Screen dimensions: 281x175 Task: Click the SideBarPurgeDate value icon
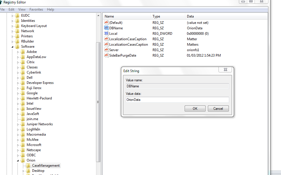(x=106, y=55)
